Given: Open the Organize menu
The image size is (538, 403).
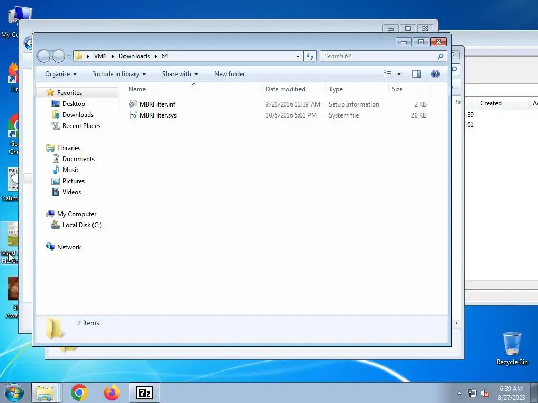Looking at the screenshot, I should [61, 74].
